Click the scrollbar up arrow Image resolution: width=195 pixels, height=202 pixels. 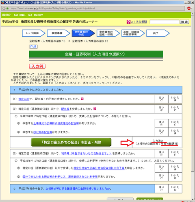tap(192, 14)
